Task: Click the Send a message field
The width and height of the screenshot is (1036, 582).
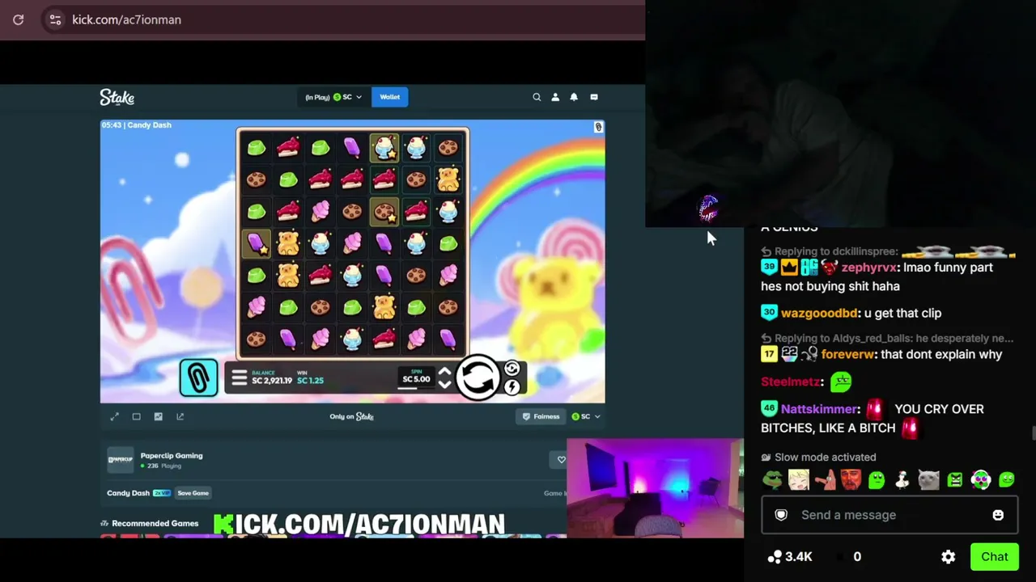Action: (889, 515)
